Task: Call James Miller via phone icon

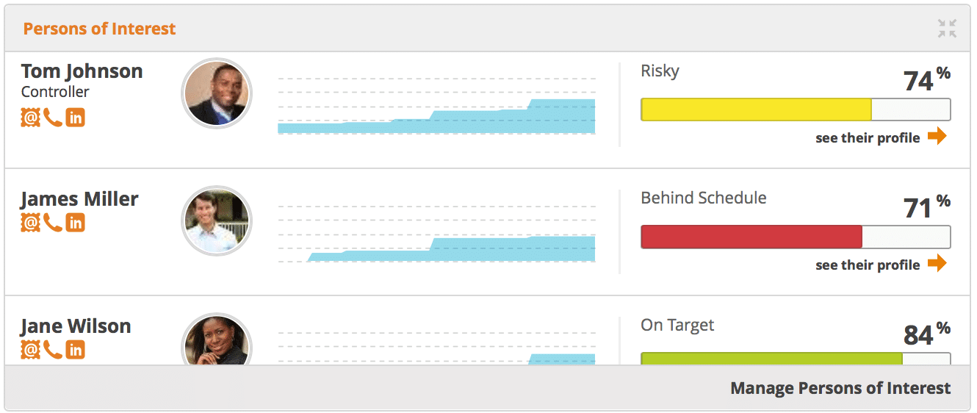Action: [53, 223]
